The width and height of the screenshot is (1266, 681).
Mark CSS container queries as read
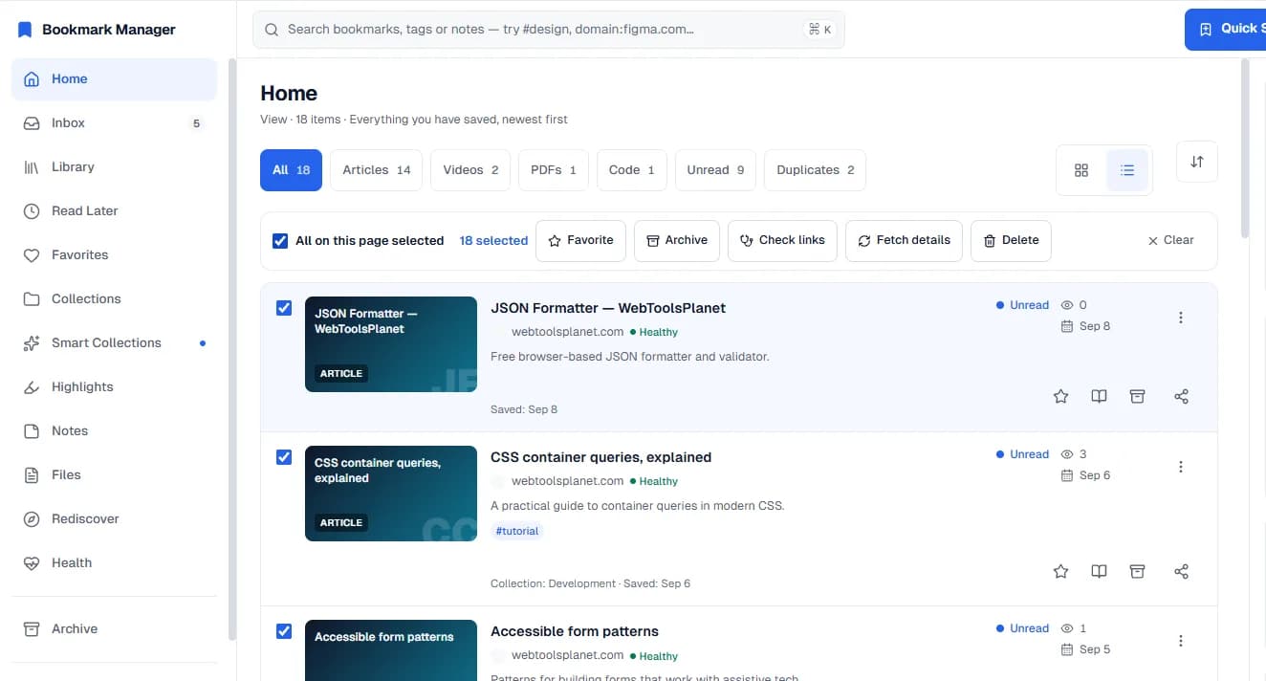point(1099,571)
